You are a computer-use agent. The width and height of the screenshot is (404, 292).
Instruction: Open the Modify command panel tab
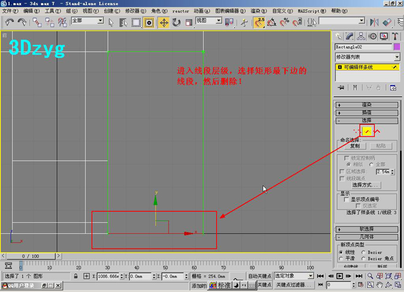pyautogui.click(x=350, y=36)
